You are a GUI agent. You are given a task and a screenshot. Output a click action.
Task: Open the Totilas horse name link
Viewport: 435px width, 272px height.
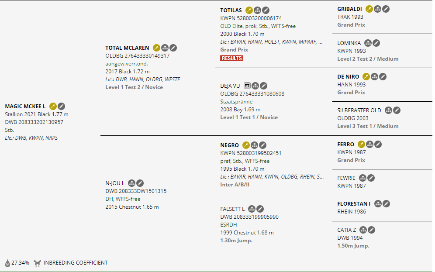pos(231,10)
